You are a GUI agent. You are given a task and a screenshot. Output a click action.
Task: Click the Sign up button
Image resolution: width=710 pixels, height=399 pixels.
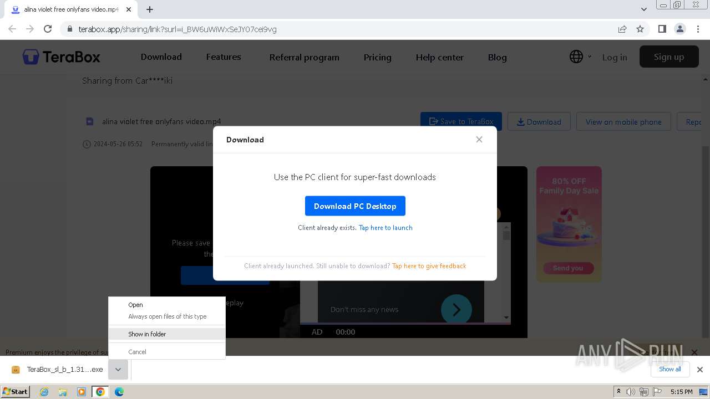(x=669, y=57)
